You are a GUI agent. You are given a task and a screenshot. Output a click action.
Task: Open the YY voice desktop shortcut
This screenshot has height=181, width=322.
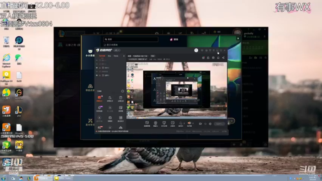click(19, 146)
